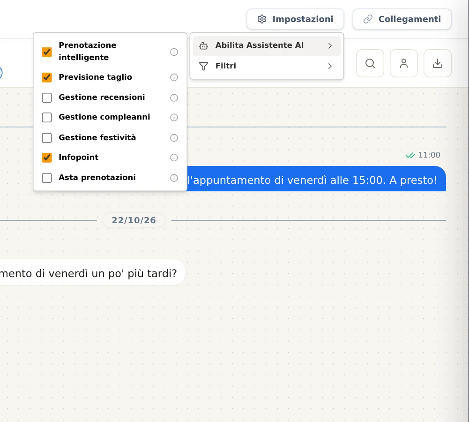Screen dimensions: 469x422
Task: Open the user profile icon button
Action: point(404,63)
